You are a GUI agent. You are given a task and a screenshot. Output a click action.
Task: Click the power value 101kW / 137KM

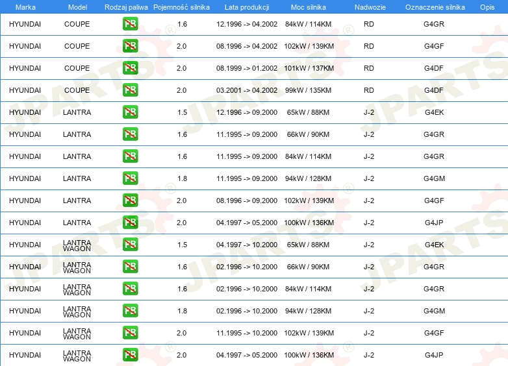click(x=309, y=68)
